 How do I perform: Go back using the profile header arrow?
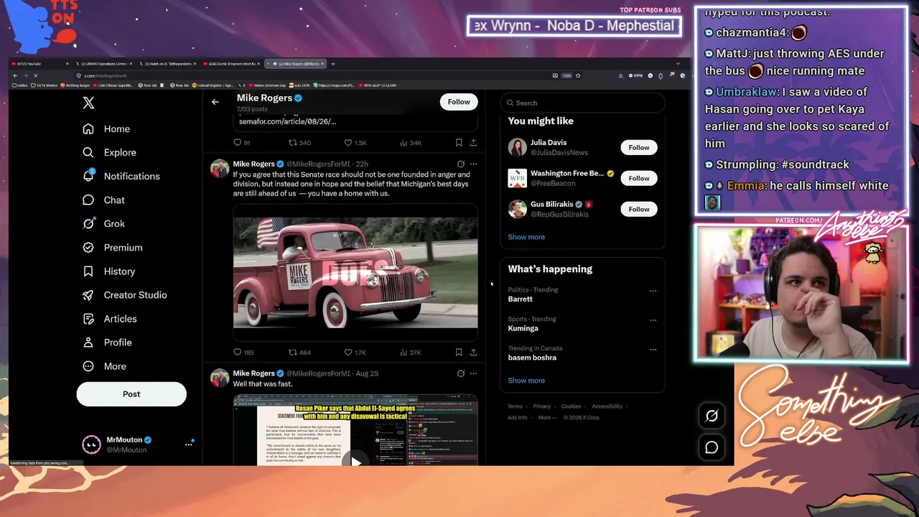coord(215,102)
